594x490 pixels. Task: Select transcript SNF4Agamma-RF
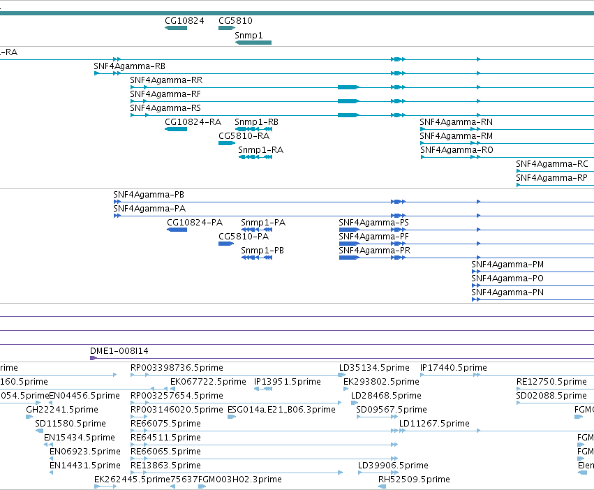[x=165, y=94]
